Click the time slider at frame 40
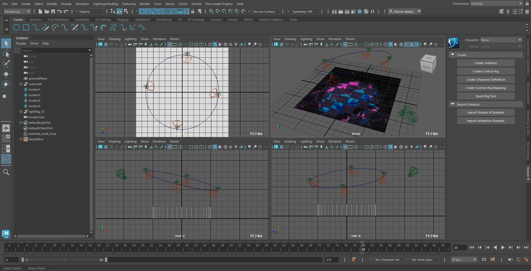This screenshot has width=531, height=271. click(x=187, y=248)
